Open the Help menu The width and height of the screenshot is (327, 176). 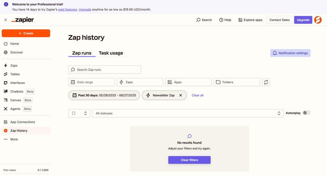225,20
